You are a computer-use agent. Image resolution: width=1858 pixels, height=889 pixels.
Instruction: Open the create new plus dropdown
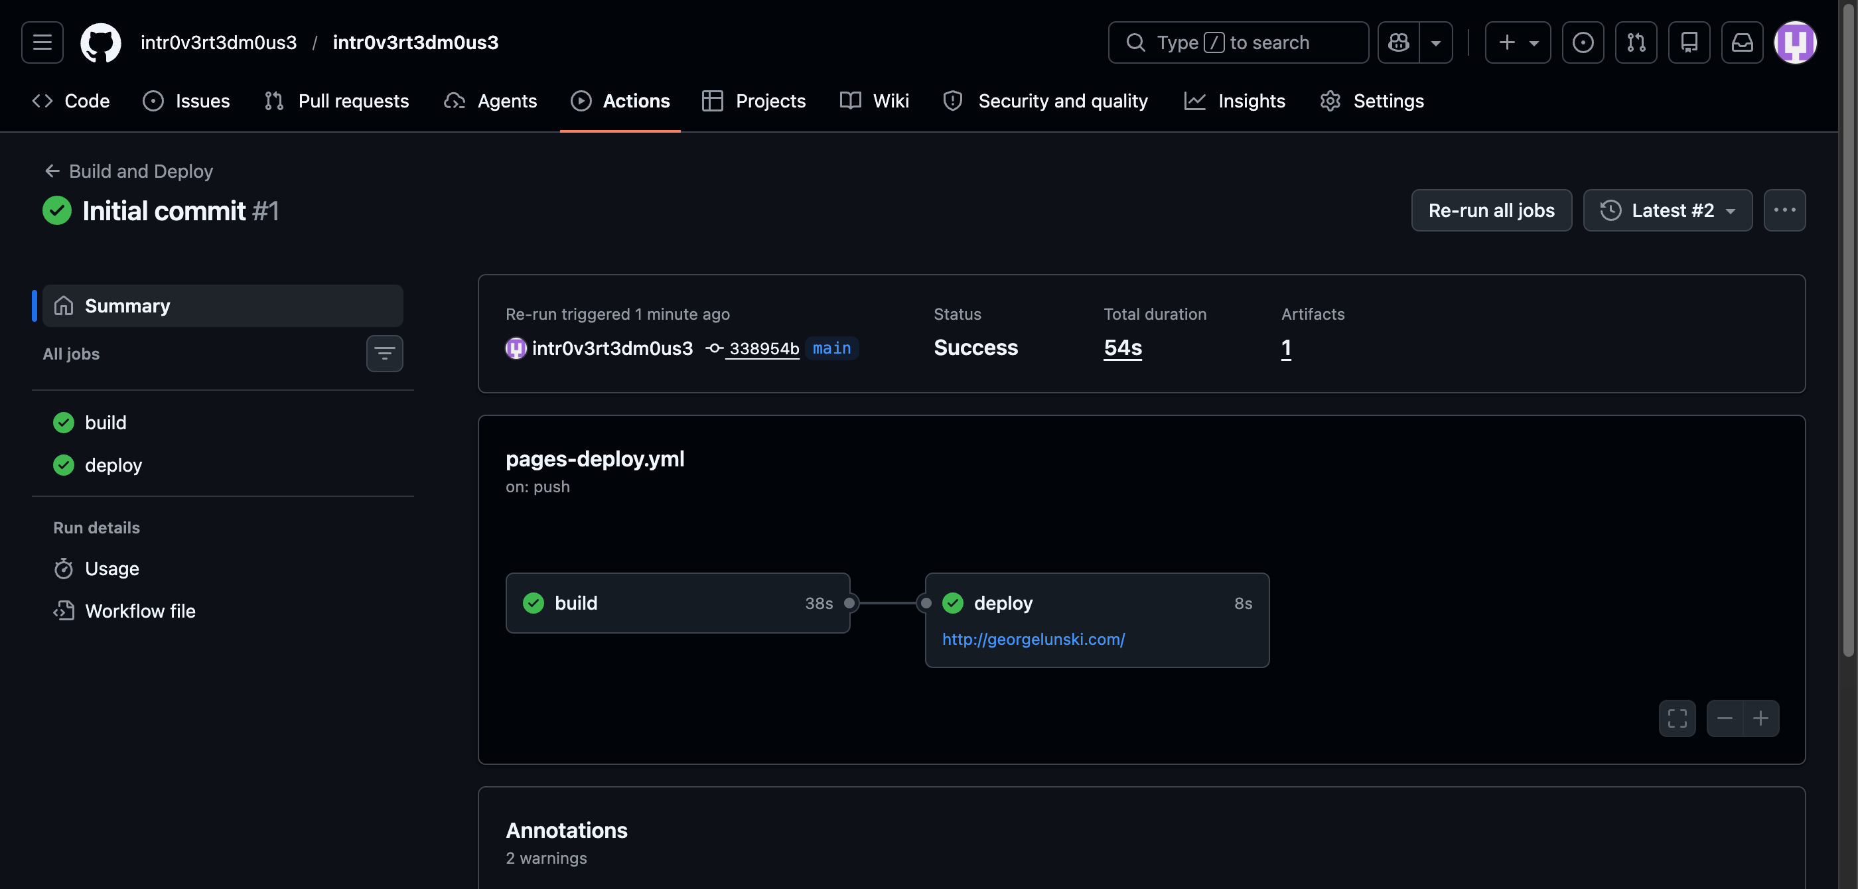click(x=1518, y=42)
